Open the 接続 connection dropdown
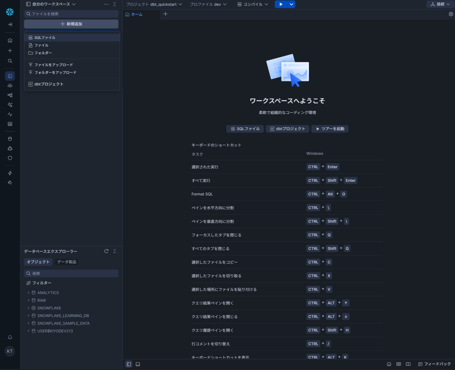 [x=440, y=4]
